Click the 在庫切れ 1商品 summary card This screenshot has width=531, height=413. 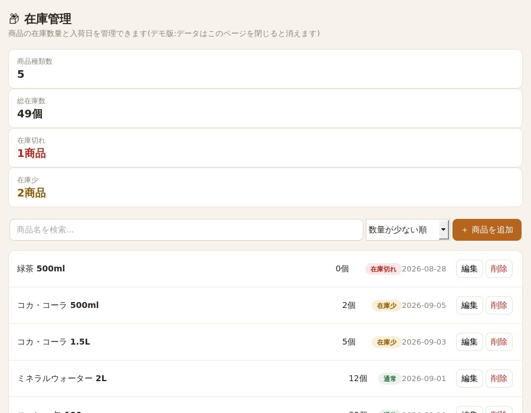coord(265,148)
